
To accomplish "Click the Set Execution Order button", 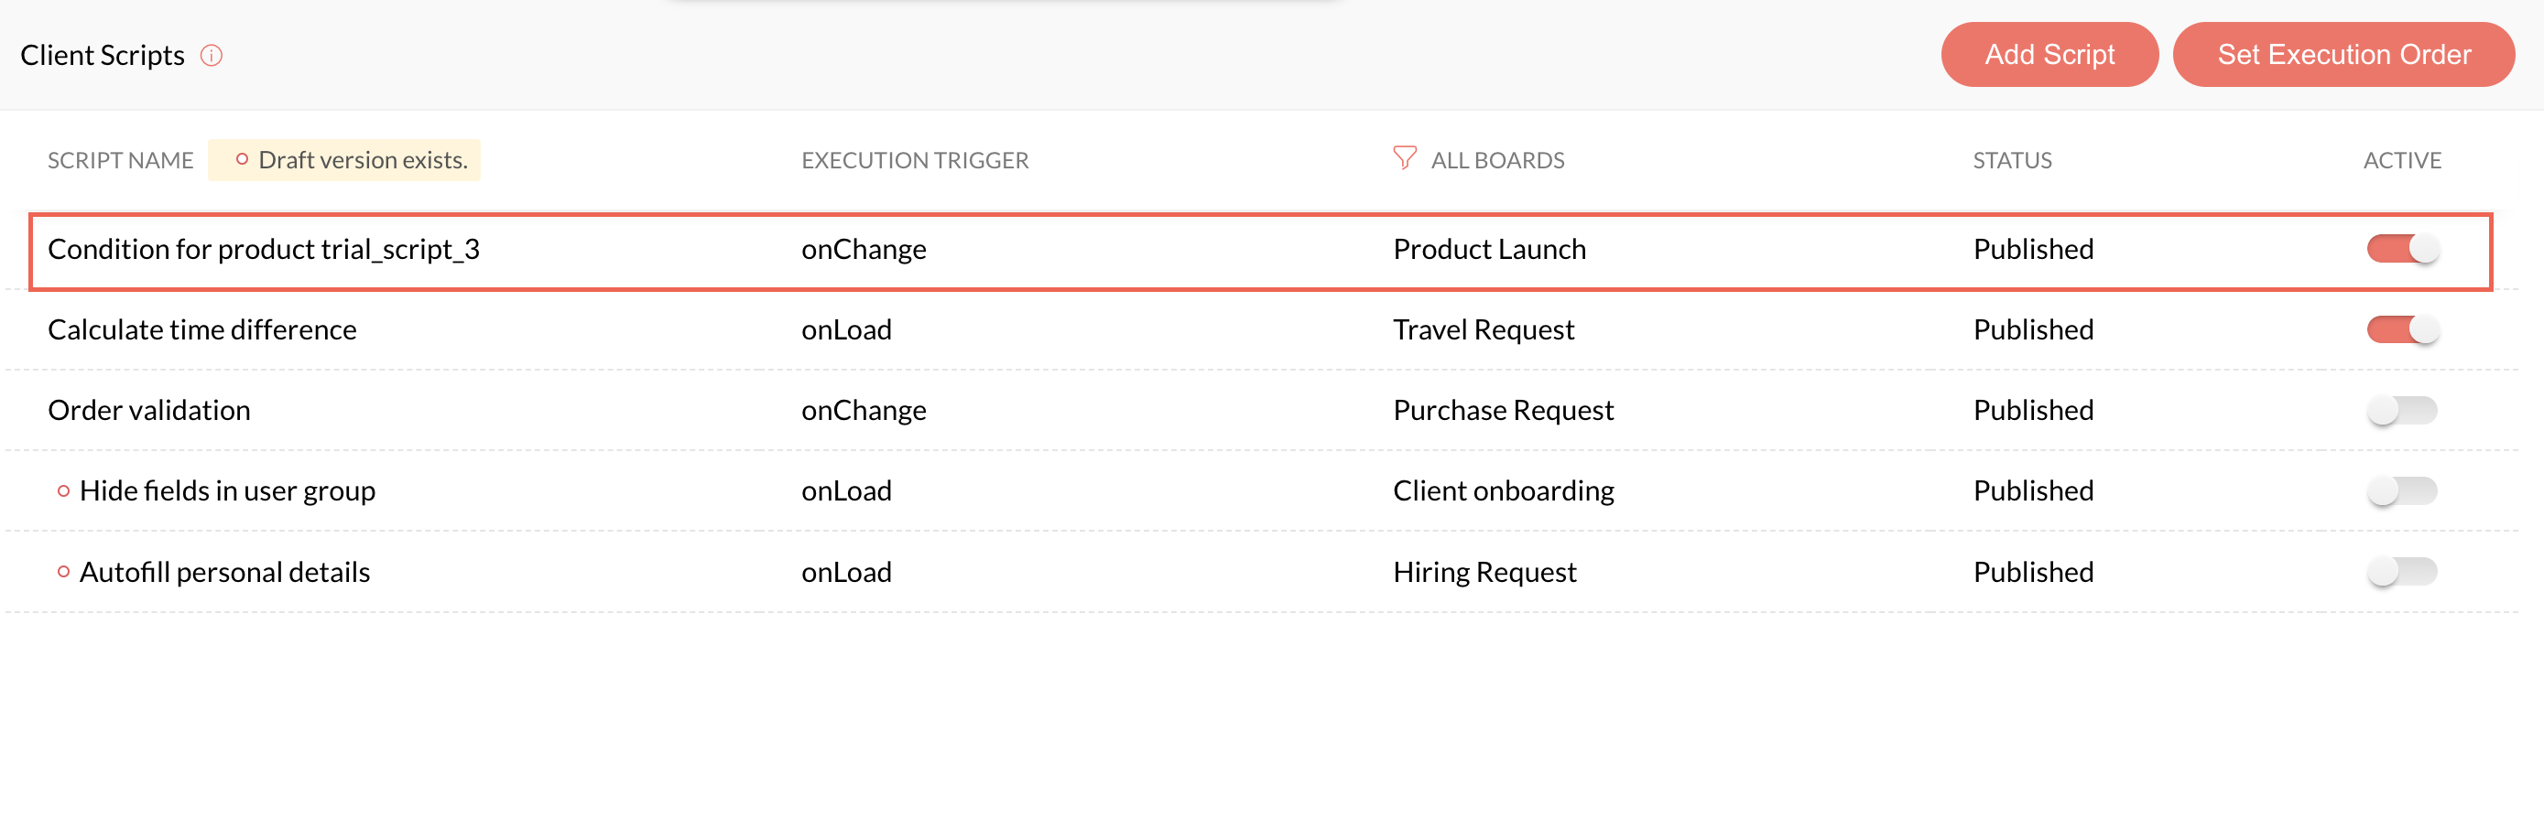I will click(x=2343, y=54).
